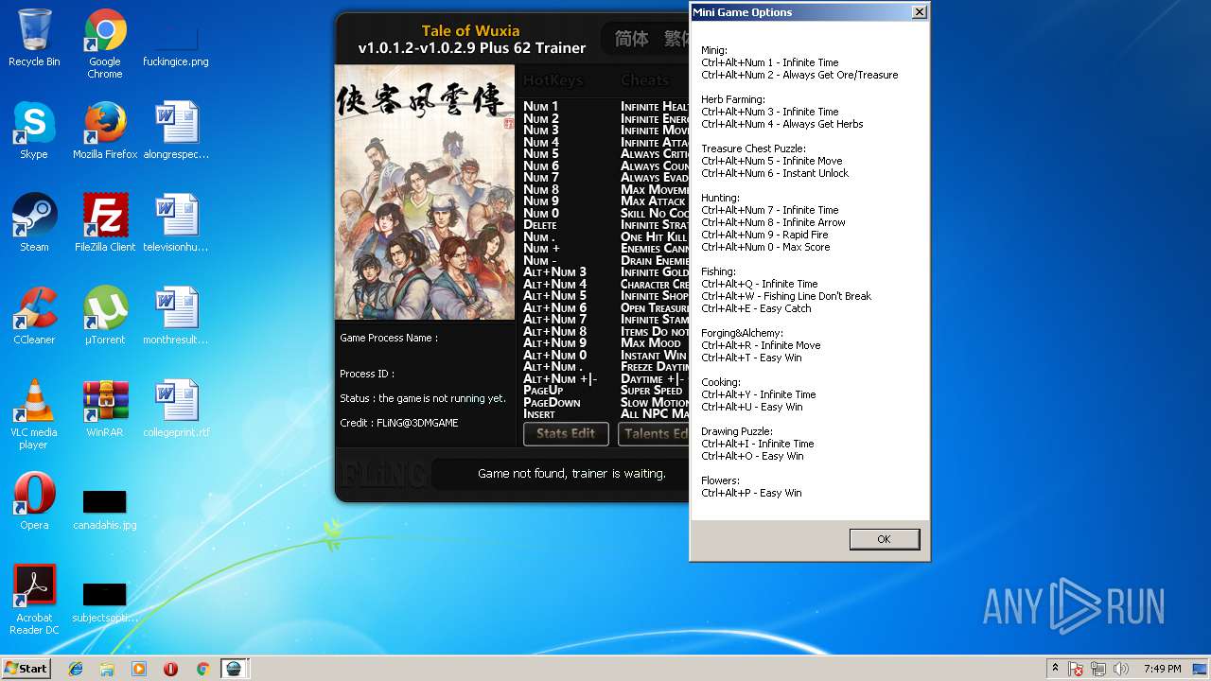Click the 'Game not found, trainer is waiting.' status
Screen dimensions: 1211x681
click(571, 474)
